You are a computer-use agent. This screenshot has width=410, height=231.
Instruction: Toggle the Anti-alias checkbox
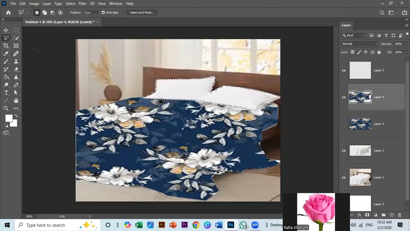coord(103,13)
